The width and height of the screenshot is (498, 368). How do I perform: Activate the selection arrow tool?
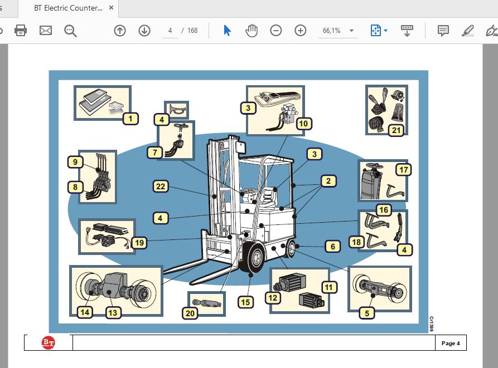coord(227,31)
